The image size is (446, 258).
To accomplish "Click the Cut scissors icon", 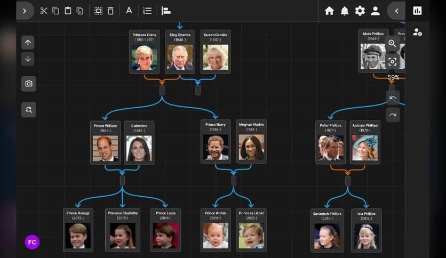I will (x=44, y=11).
